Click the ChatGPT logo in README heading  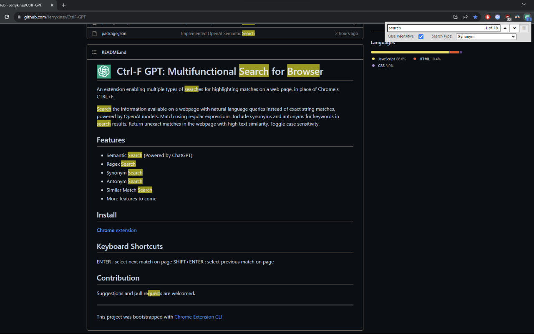coord(104,71)
